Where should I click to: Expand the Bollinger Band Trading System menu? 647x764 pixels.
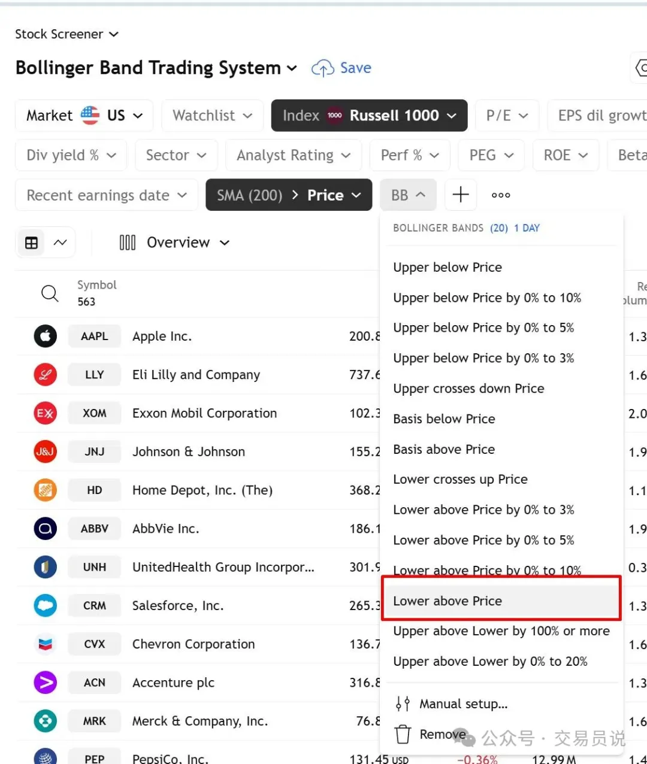(x=156, y=68)
